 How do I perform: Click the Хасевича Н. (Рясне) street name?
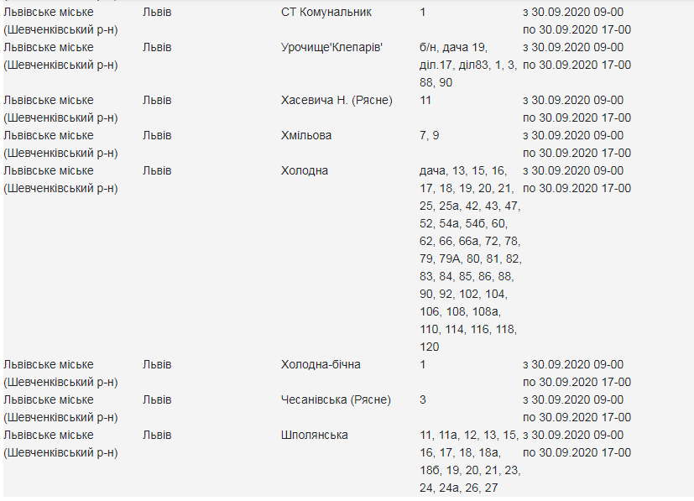[336, 100]
